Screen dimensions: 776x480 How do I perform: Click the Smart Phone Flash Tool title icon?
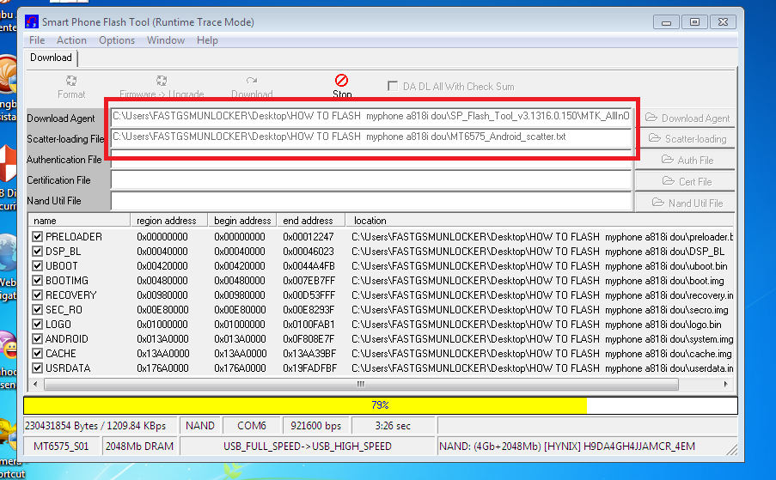(x=32, y=21)
